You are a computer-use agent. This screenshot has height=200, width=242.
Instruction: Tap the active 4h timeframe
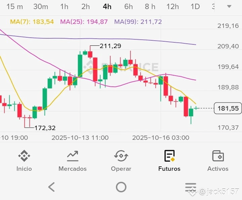pos(107,7)
